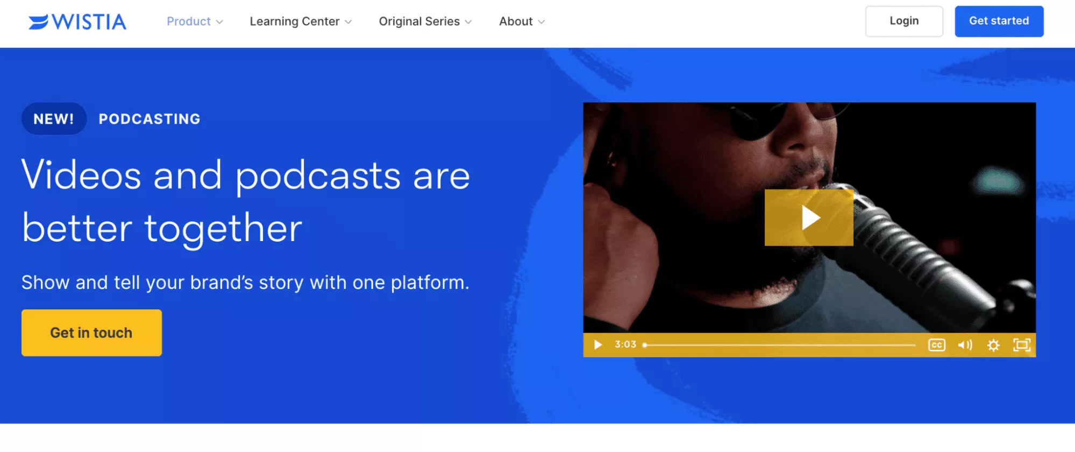Image resolution: width=1075 pixels, height=452 pixels.
Task: Click the NEW! badge
Action: 54,119
